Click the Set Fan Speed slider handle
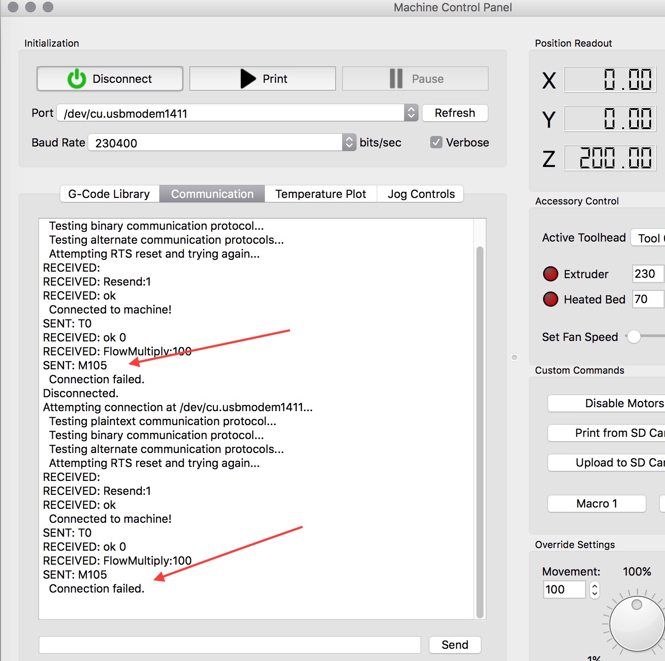 634,336
